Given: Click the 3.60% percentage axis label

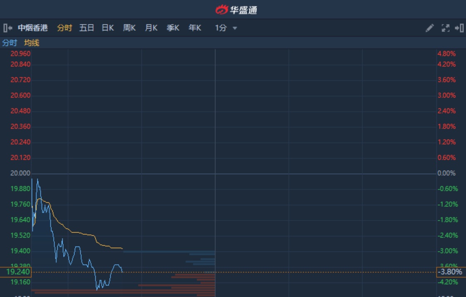Looking at the screenshot, I should (446, 80).
